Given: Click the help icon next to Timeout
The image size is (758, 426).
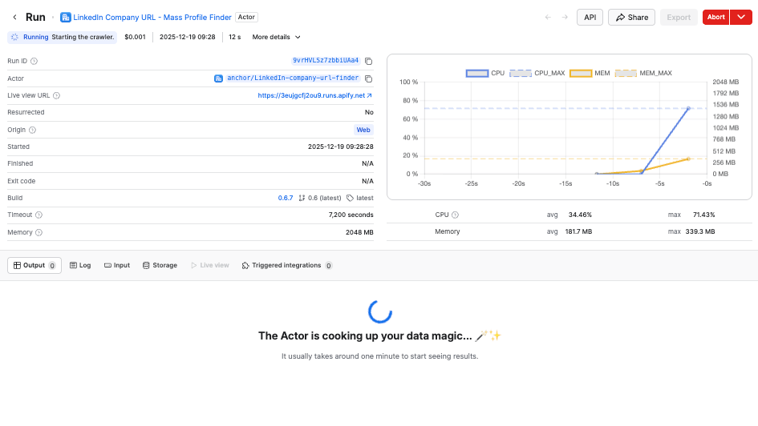Looking at the screenshot, I should click(39, 215).
